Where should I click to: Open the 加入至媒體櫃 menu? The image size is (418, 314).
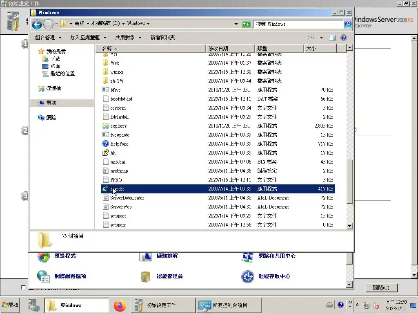88,38
